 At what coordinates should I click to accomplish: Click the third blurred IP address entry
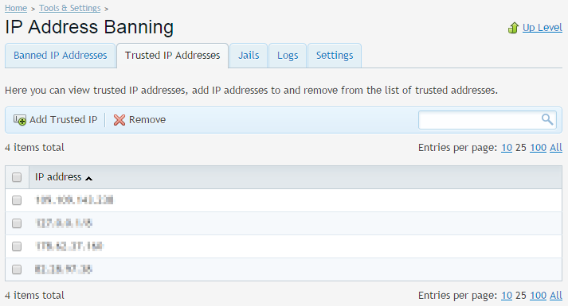pyautogui.click(x=69, y=246)
